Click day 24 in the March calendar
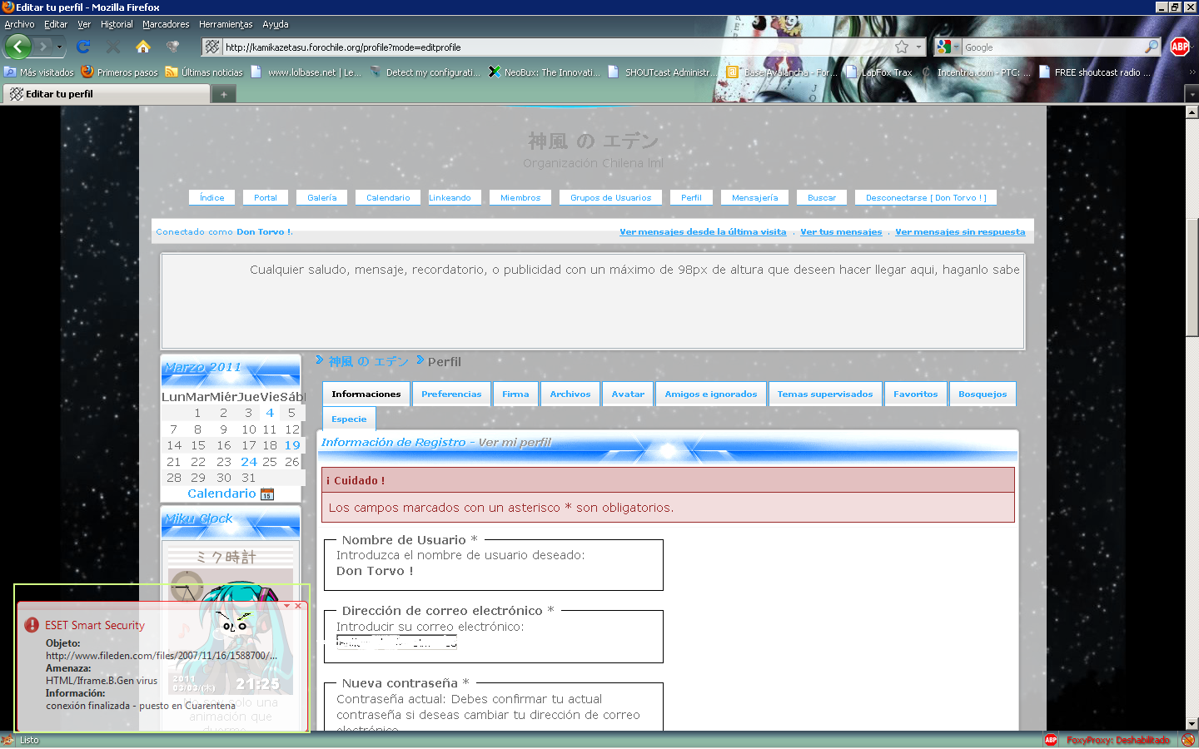 [x=249, y=462]
